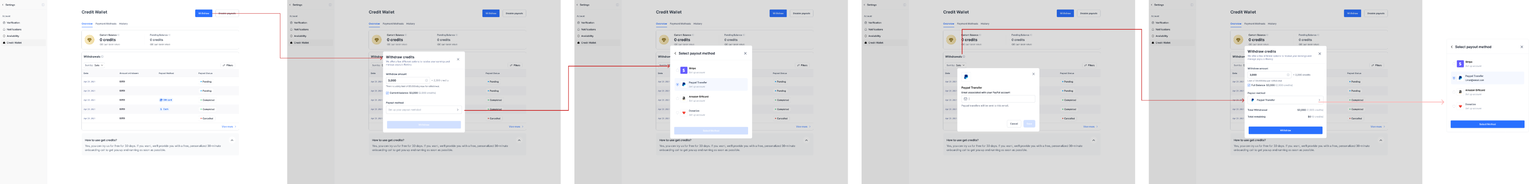The width and height of the screenshot is (1529, 184).
Task: Click the blue Select Method button in rightmost panel
Action: [x=1487, y=124]
